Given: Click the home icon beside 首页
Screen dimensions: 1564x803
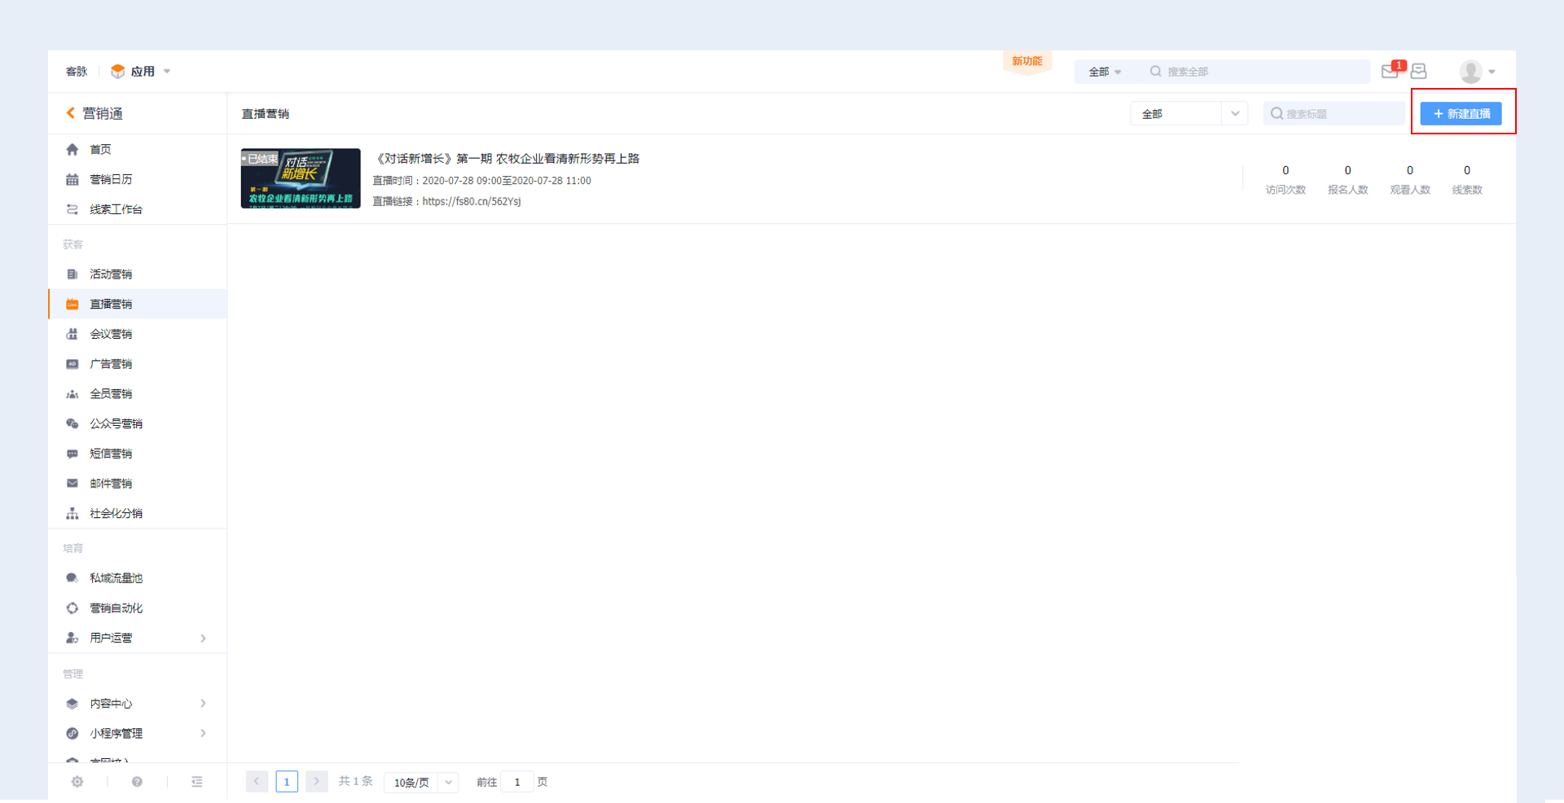Looking at the screenshot, I should (72, 149).
